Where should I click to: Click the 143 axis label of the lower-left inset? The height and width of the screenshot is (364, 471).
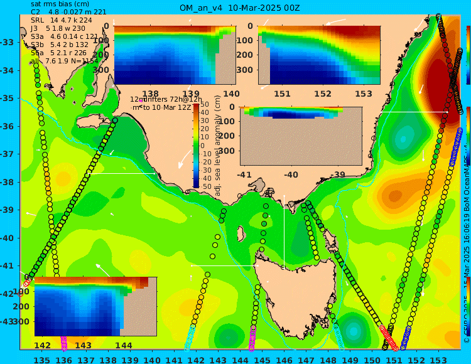(x=83, y=345)
